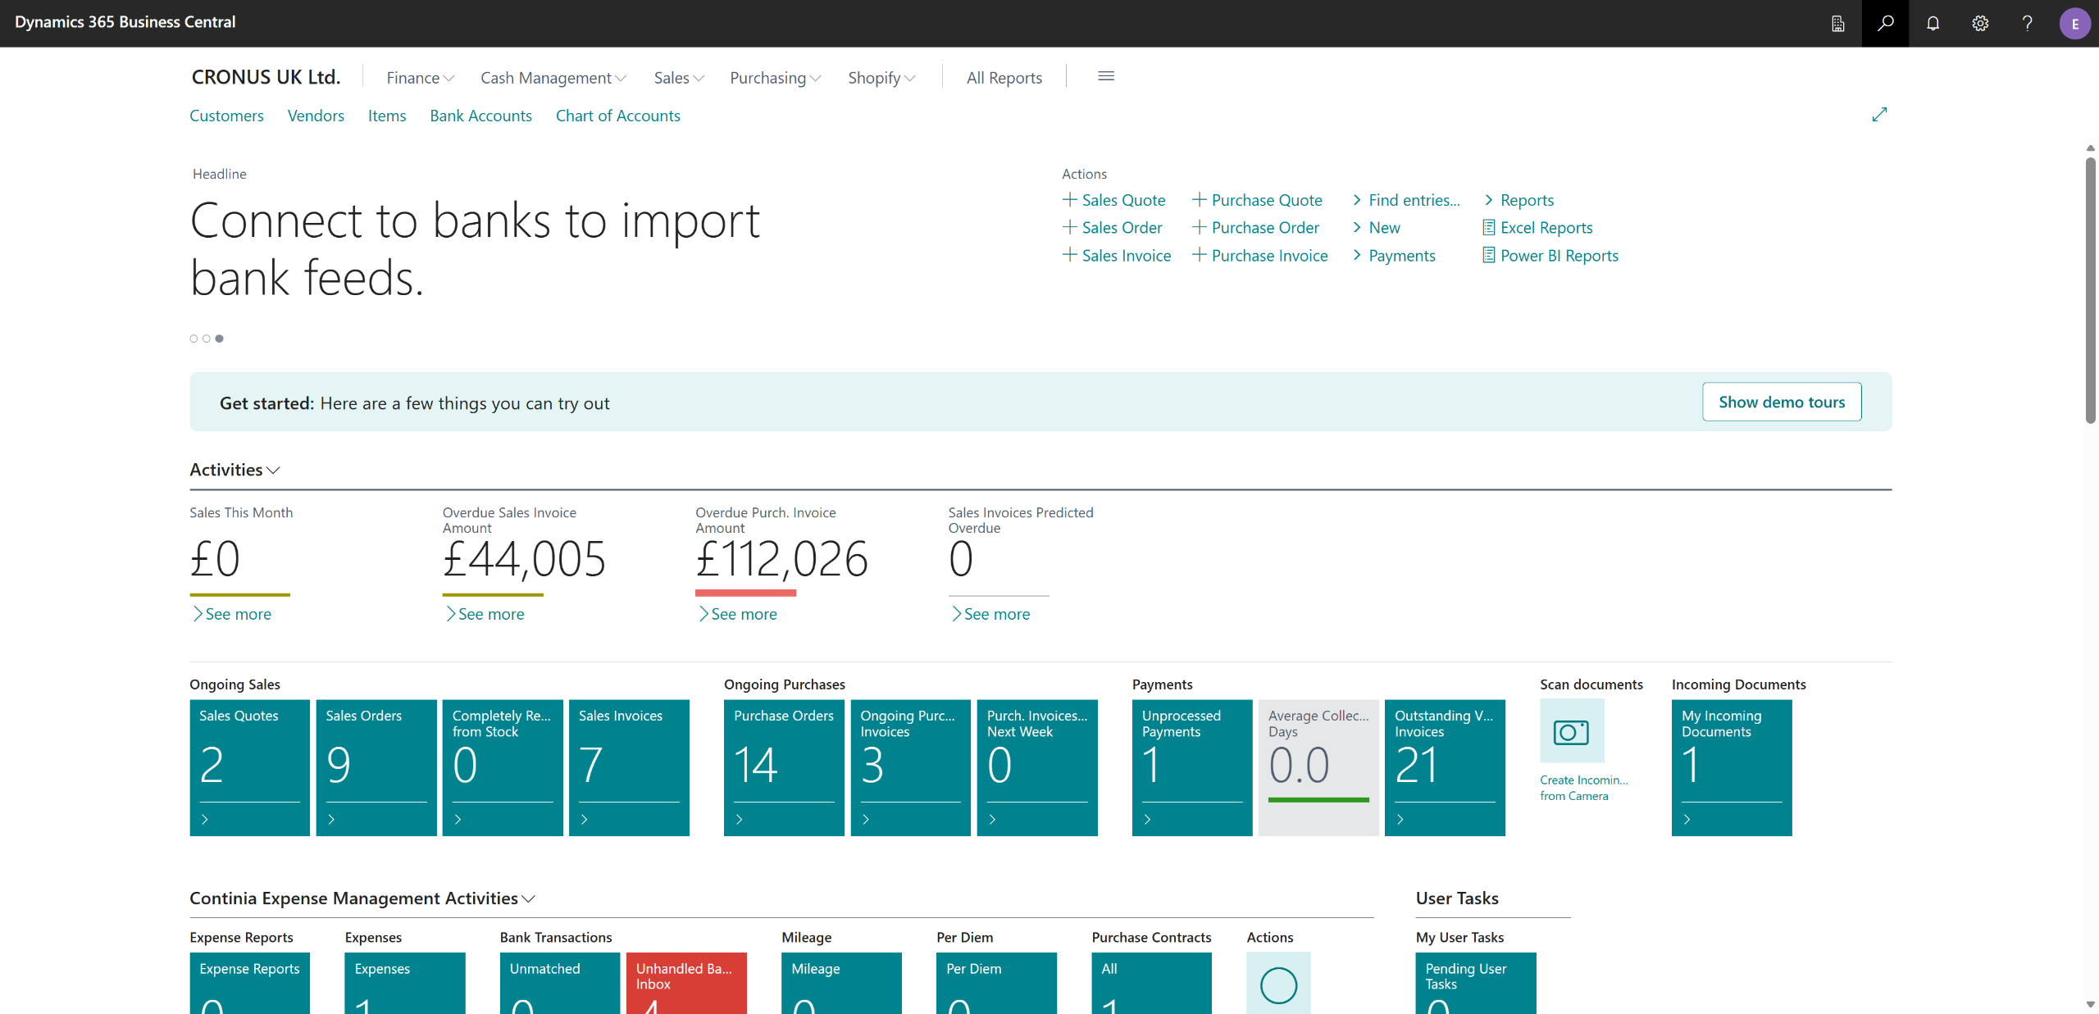Image resolution: width=2099 pixels, height=1014 pixels.
Task: Click See more under Overdue Sales Invoice
Action: [490, 614]
